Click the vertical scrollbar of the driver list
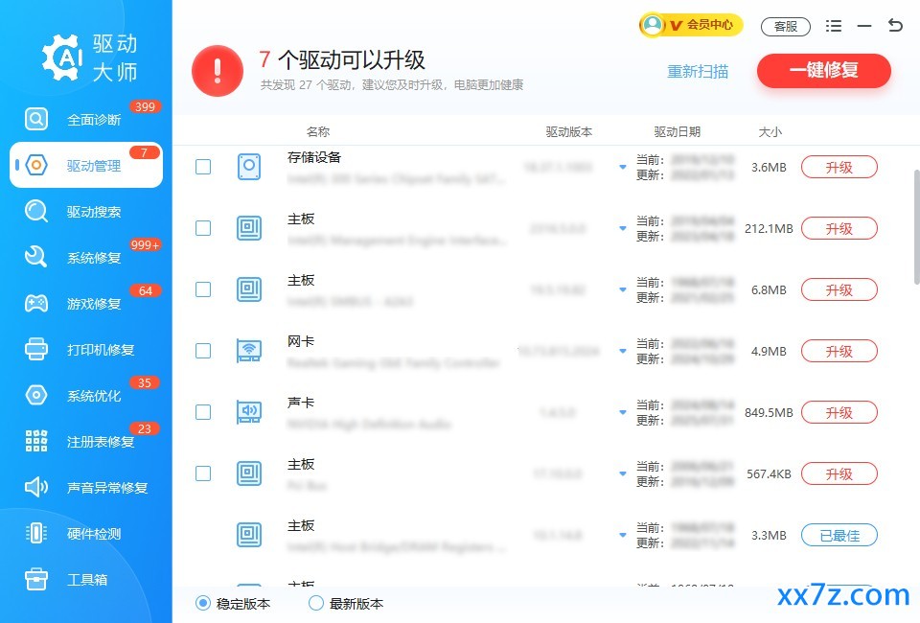This screenshot has height=623, width=920. click(916, 227)
